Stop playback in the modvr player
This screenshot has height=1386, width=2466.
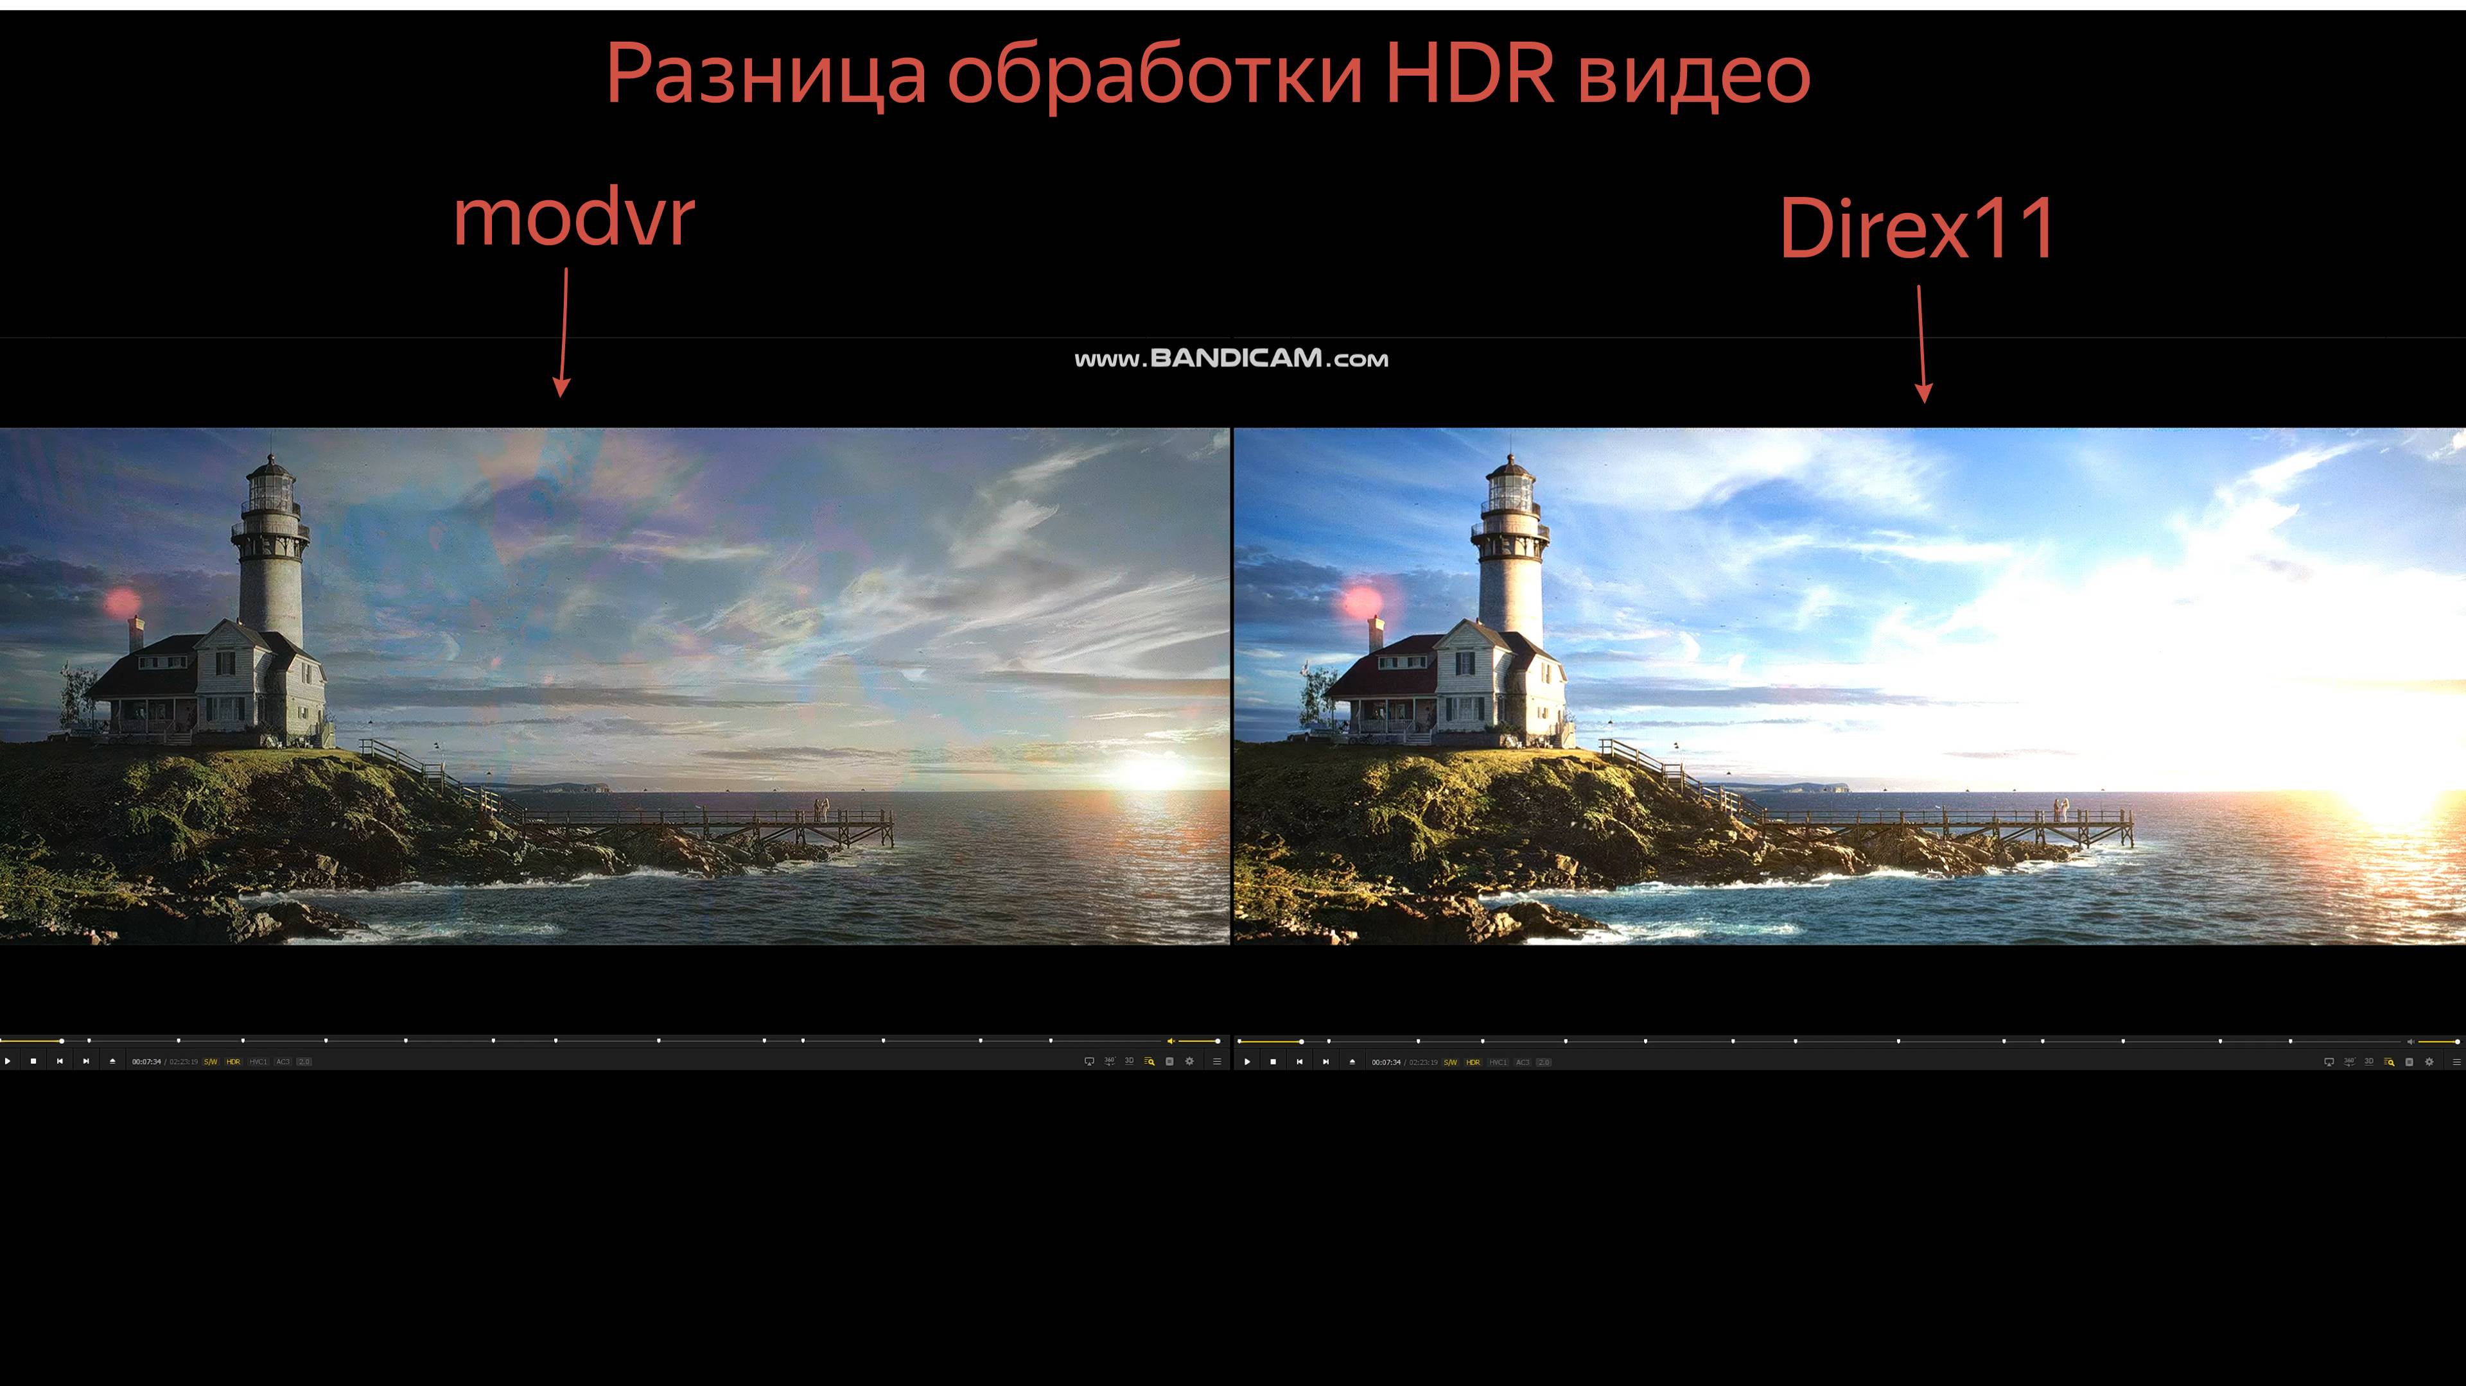pyautogui.click(x=33, y=1062)
